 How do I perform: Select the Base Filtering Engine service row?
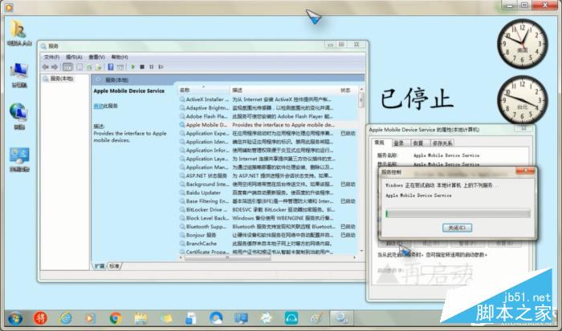tap(268, 201)
